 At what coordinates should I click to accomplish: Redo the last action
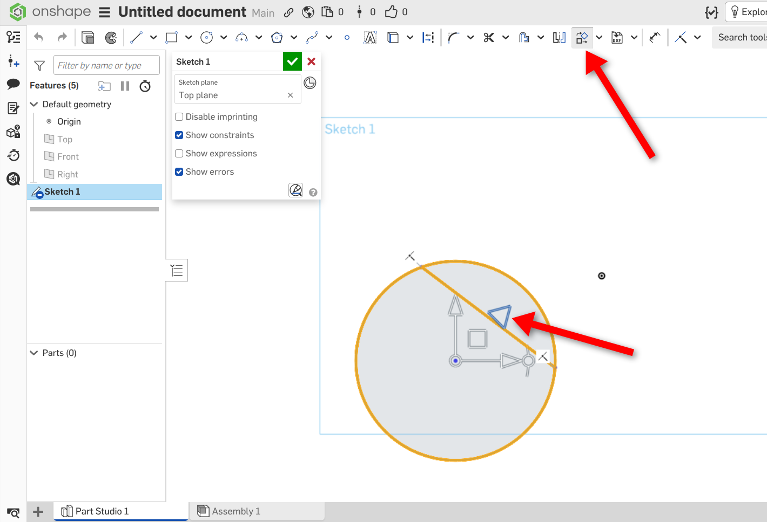[x=63, y=37]
